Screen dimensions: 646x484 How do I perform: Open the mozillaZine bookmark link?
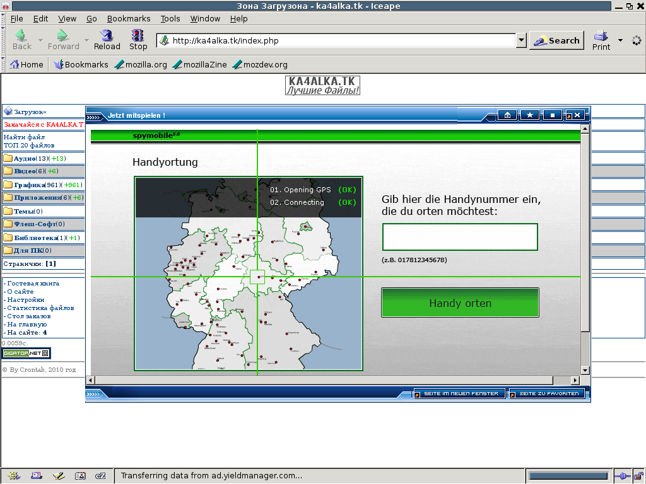[199, 64]
